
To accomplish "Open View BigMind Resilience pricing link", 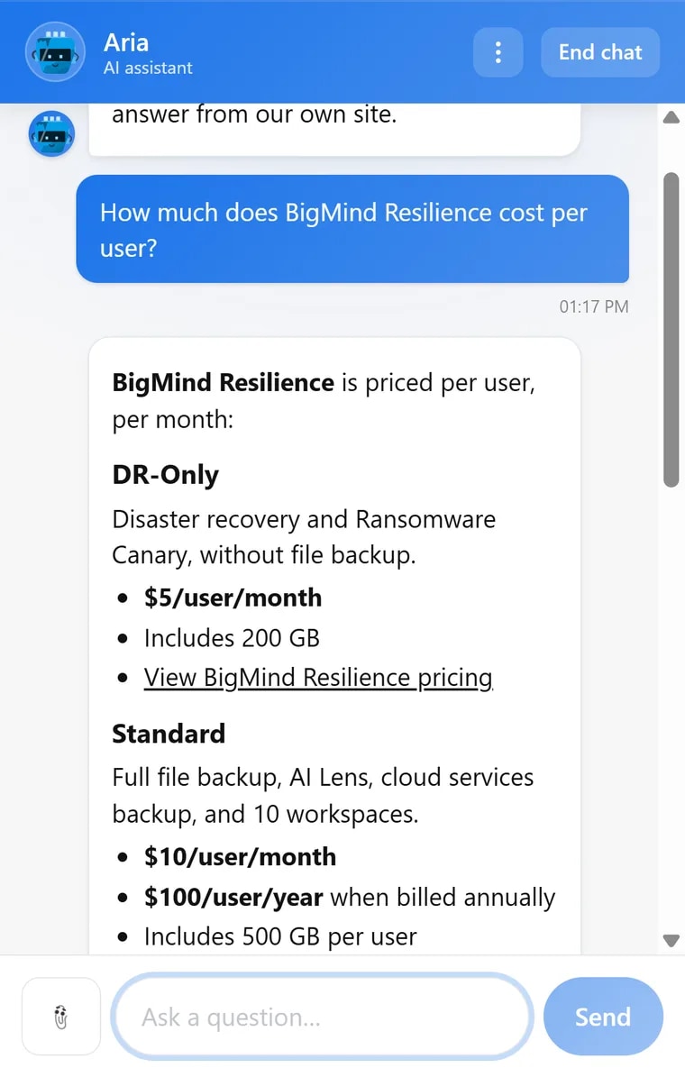I will (x=318, y=677).
